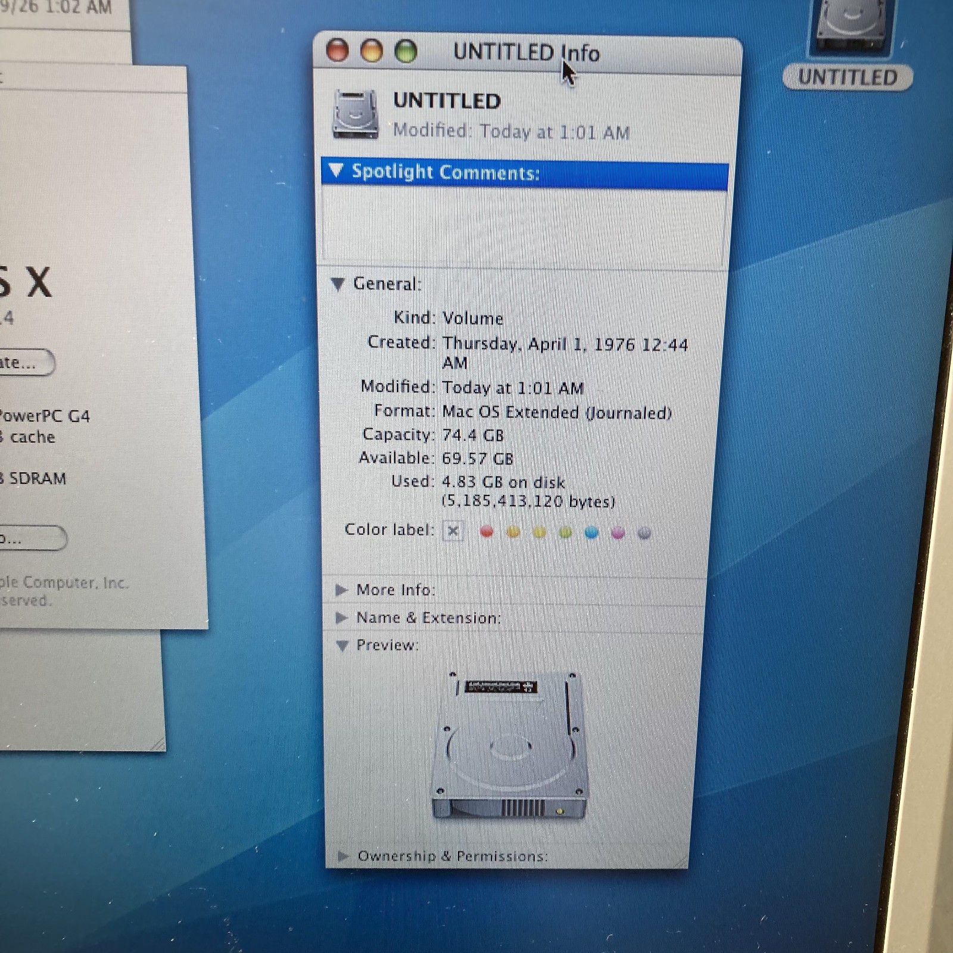Viewport: 953px width, 953px height.
Task: Expand the Name & Extension section
Action: pos(341,618)
